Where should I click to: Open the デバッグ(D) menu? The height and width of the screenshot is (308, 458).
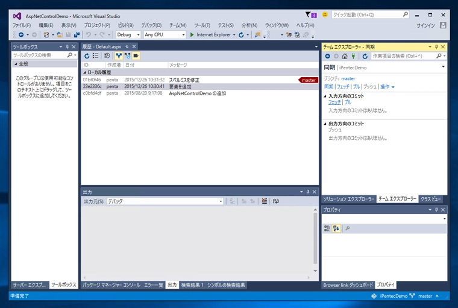click(151, 25)
